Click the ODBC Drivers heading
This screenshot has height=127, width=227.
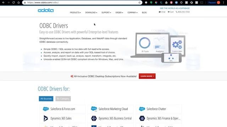(54, 26)
